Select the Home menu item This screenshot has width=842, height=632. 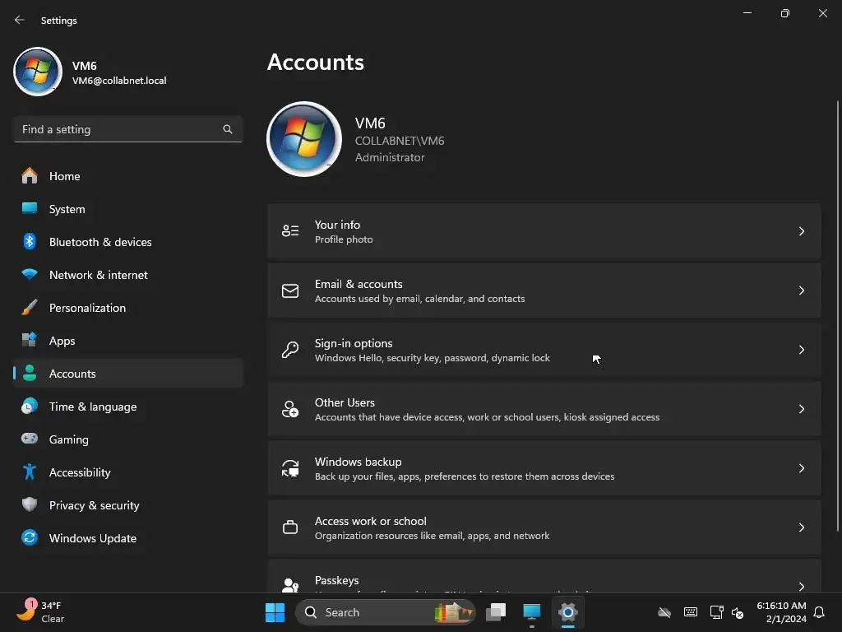coord(127,176)
